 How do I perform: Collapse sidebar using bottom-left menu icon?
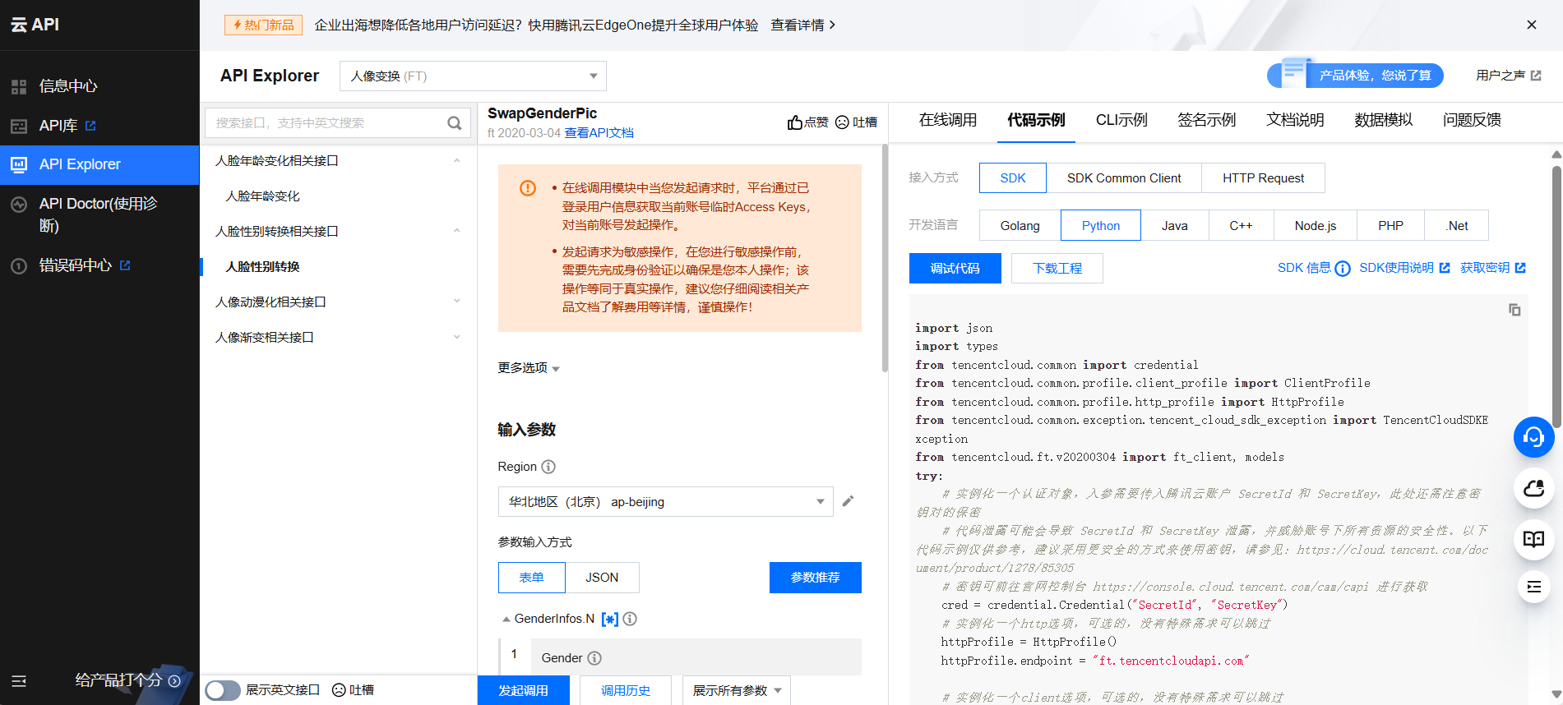click(x=19, y=680)
